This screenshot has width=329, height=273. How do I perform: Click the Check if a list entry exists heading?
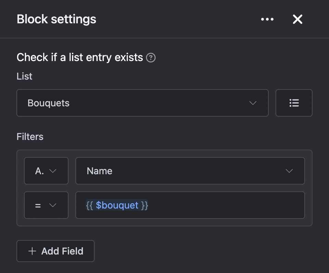tap(80, 58)
